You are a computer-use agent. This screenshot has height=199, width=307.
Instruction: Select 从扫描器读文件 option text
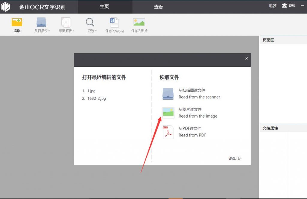tap(192, 90)
